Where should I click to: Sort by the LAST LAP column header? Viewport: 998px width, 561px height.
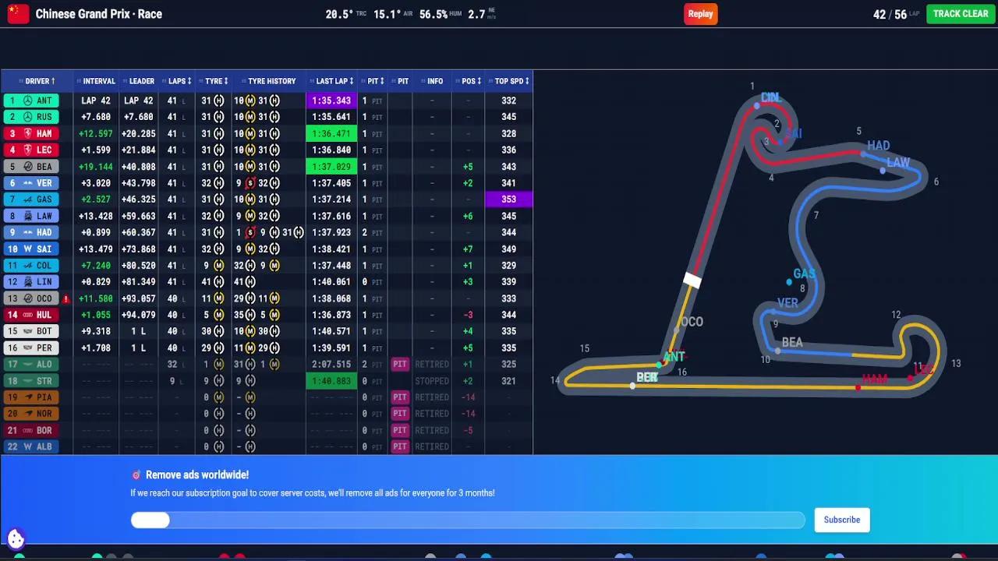click(331, 81)
